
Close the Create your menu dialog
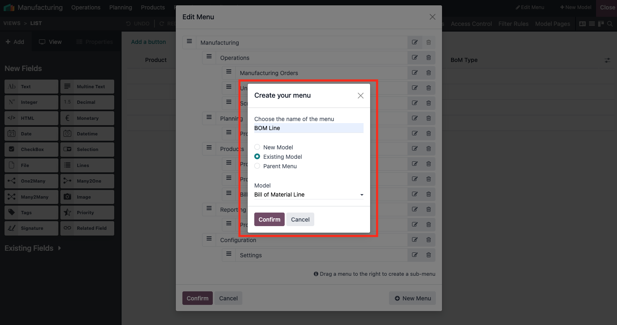click(x=361, y=96)
